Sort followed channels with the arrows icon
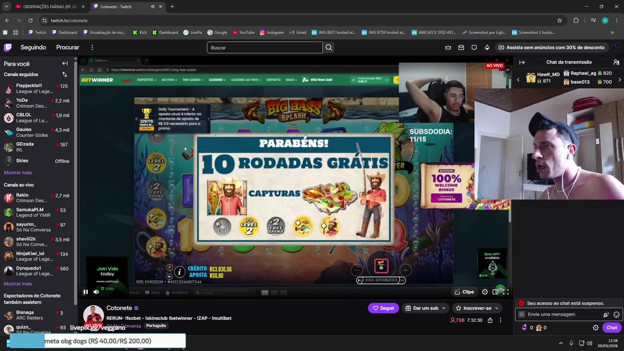Screen dimensions: 624x351 tap(64, 75)
